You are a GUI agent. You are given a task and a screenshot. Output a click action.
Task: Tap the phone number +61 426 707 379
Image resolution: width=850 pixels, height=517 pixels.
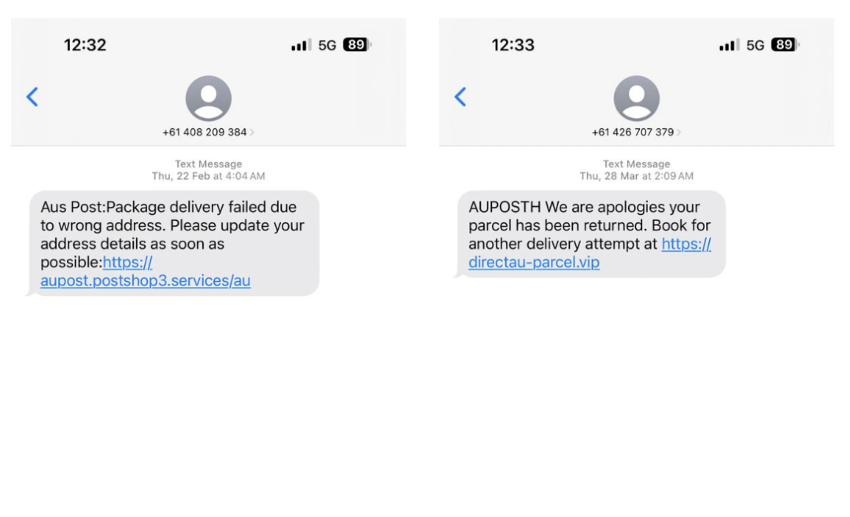click(x=633, y=132)
